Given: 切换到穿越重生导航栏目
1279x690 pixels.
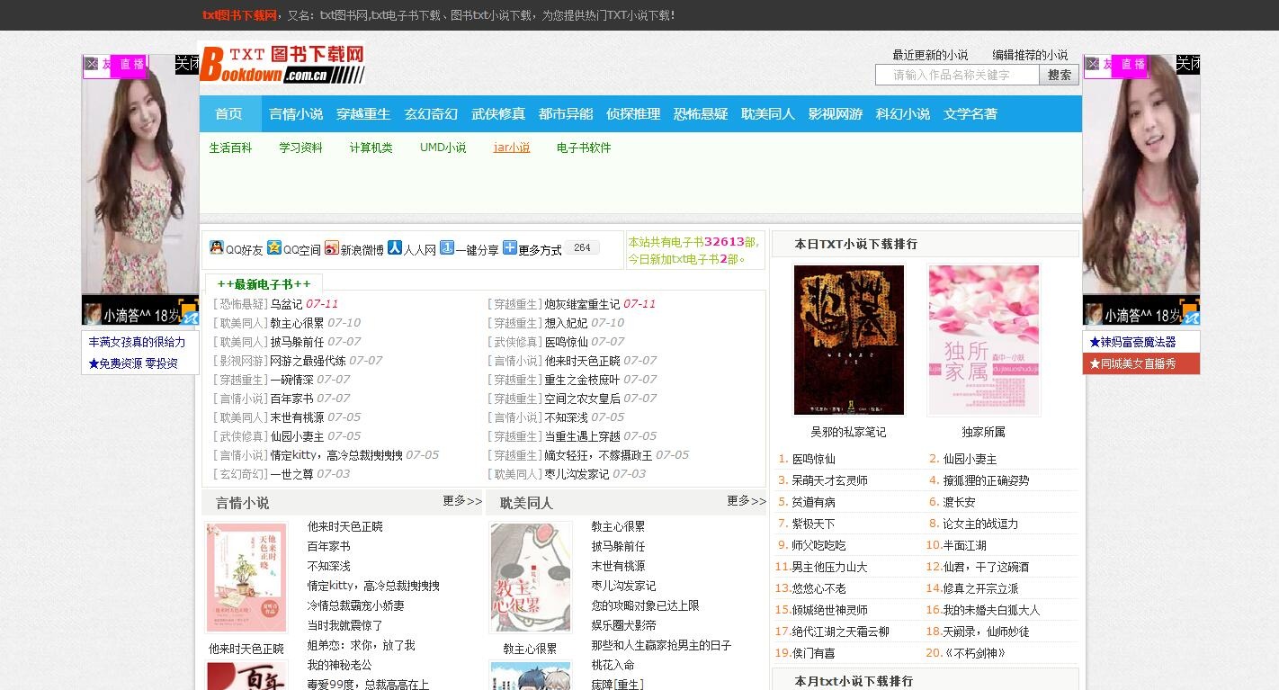Looking at the screenshot, I should pos(363,114).
